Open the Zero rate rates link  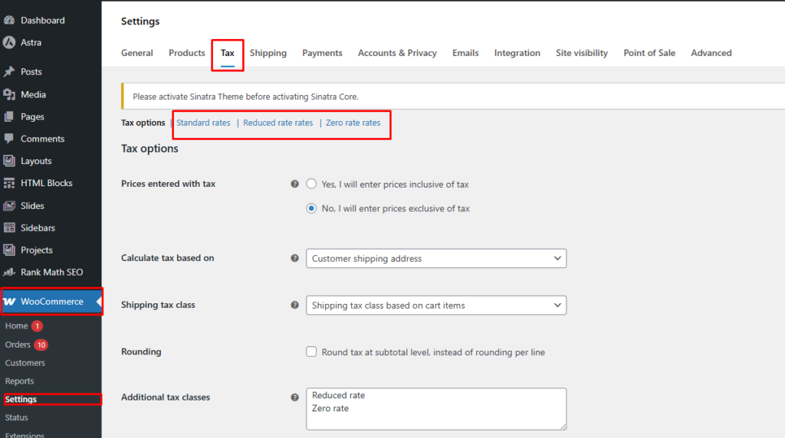(353, 123)
